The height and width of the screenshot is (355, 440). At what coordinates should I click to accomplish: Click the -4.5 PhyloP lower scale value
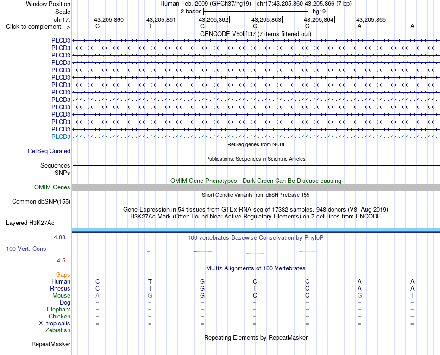(60, 261)
